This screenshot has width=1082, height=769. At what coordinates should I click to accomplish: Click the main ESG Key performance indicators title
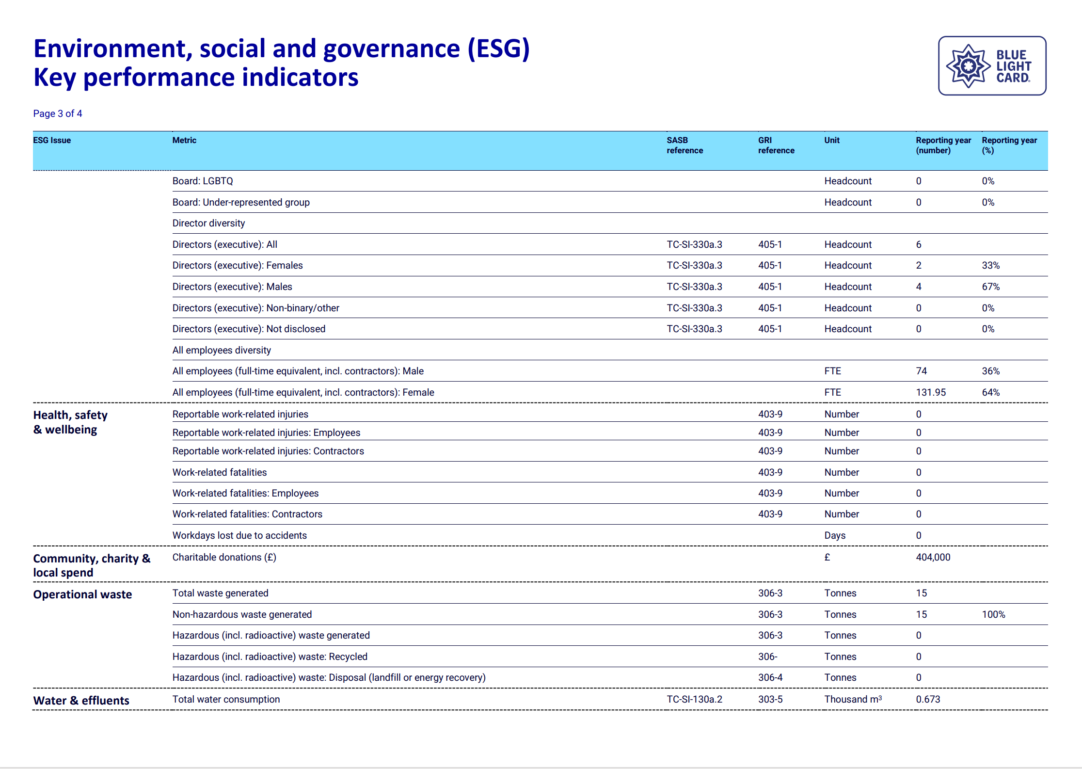281,63
